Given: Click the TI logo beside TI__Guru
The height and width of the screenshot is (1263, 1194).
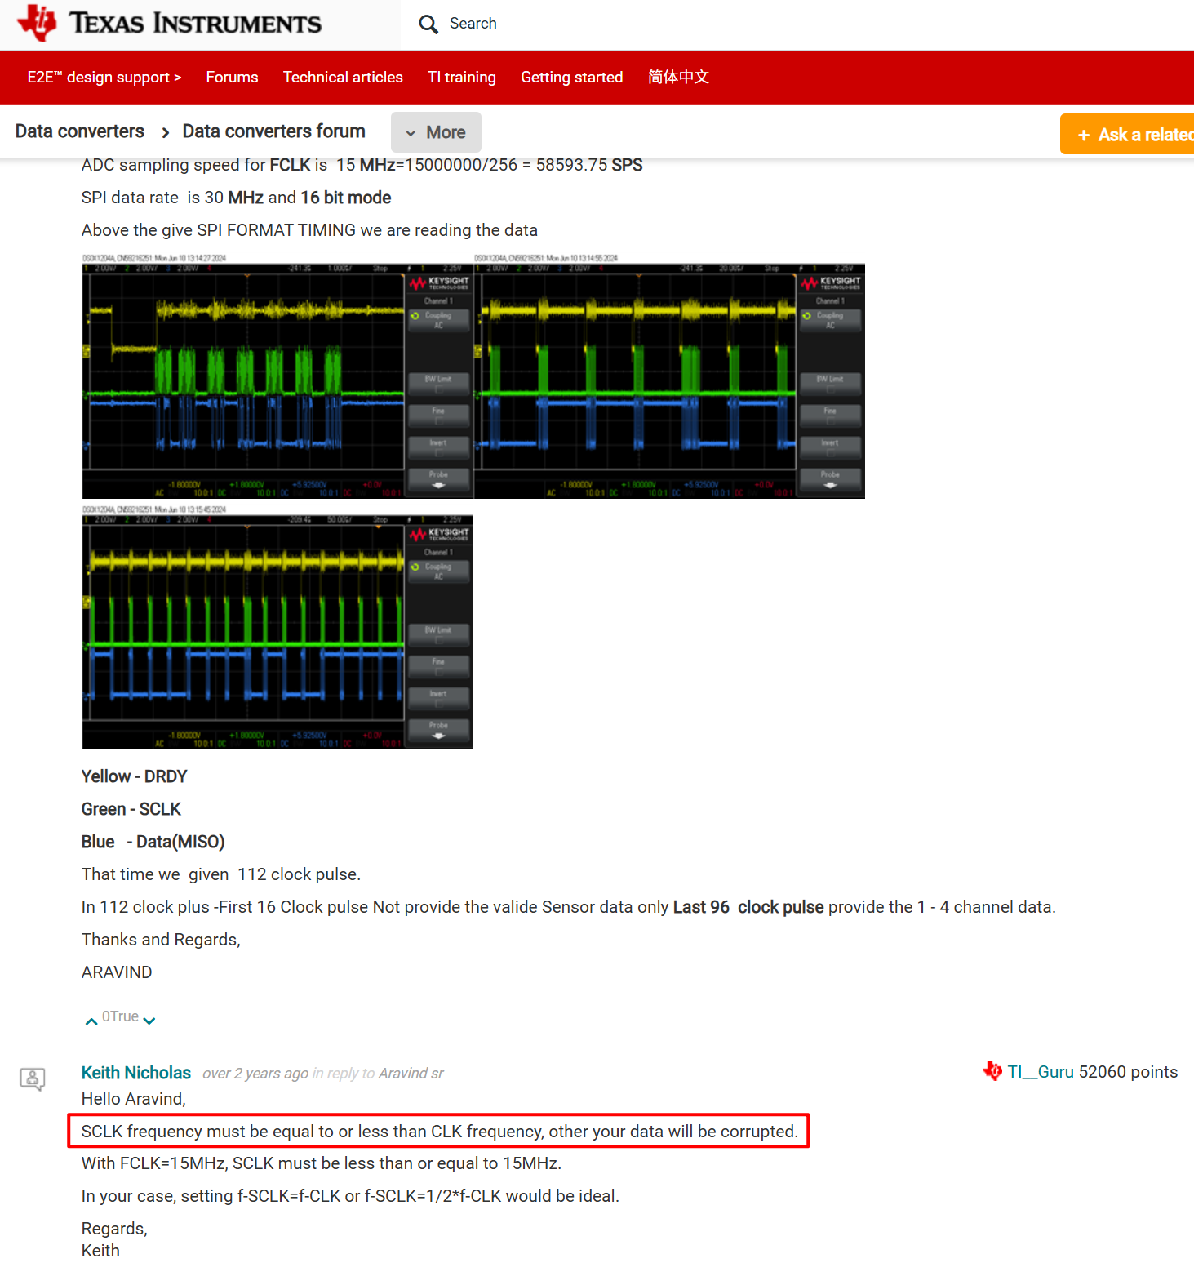Looking at the screenshot, I should point(992,1071).
